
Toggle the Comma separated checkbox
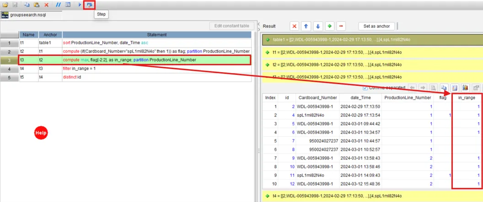coord(365,88)
